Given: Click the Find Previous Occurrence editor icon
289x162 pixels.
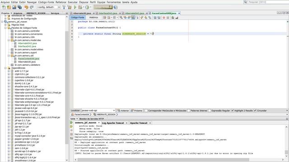Looking at the screenshot, I should point(125,18).
